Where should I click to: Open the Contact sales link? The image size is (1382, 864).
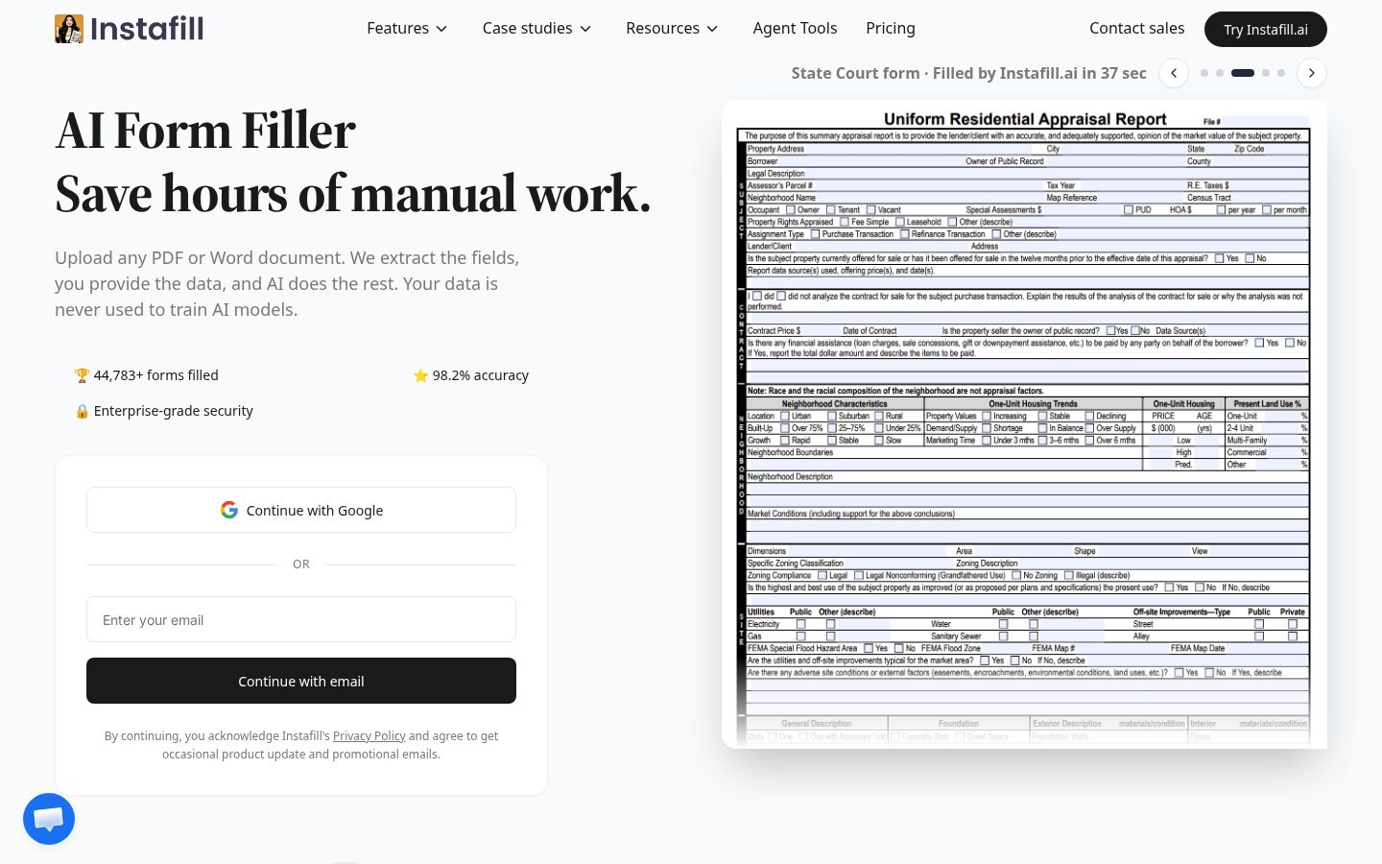[x=1136, y=29]
